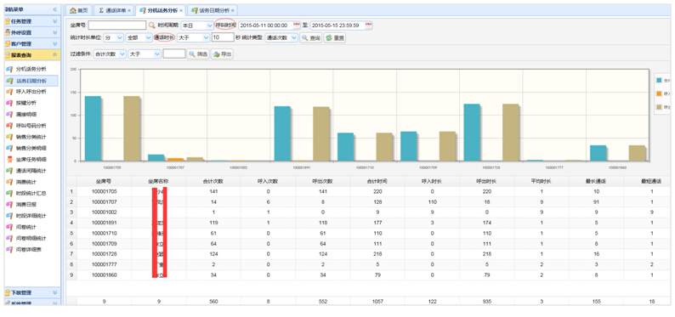Image resolution: width=675 pixels, height=317 pixels.
Task: Open calendar picker for end date 2015-05-15
Action: [368, 25]
